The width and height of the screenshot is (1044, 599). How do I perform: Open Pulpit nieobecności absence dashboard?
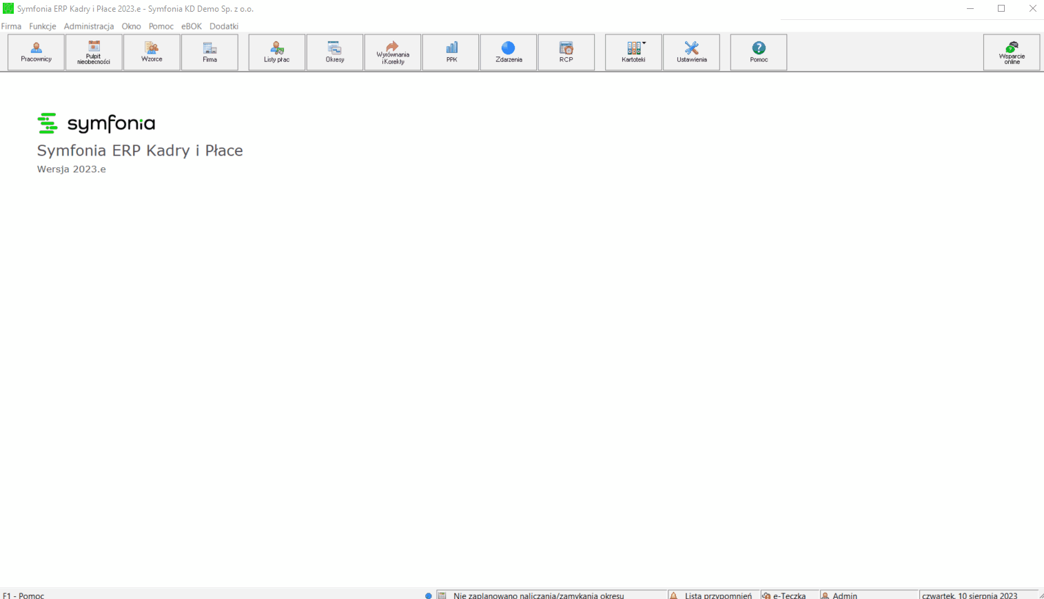pos(94,52)
